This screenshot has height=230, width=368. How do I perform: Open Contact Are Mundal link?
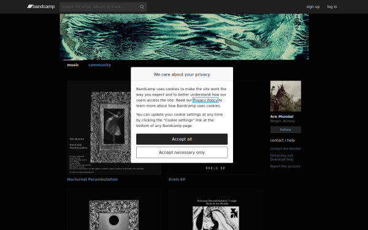tap(285, 148)
